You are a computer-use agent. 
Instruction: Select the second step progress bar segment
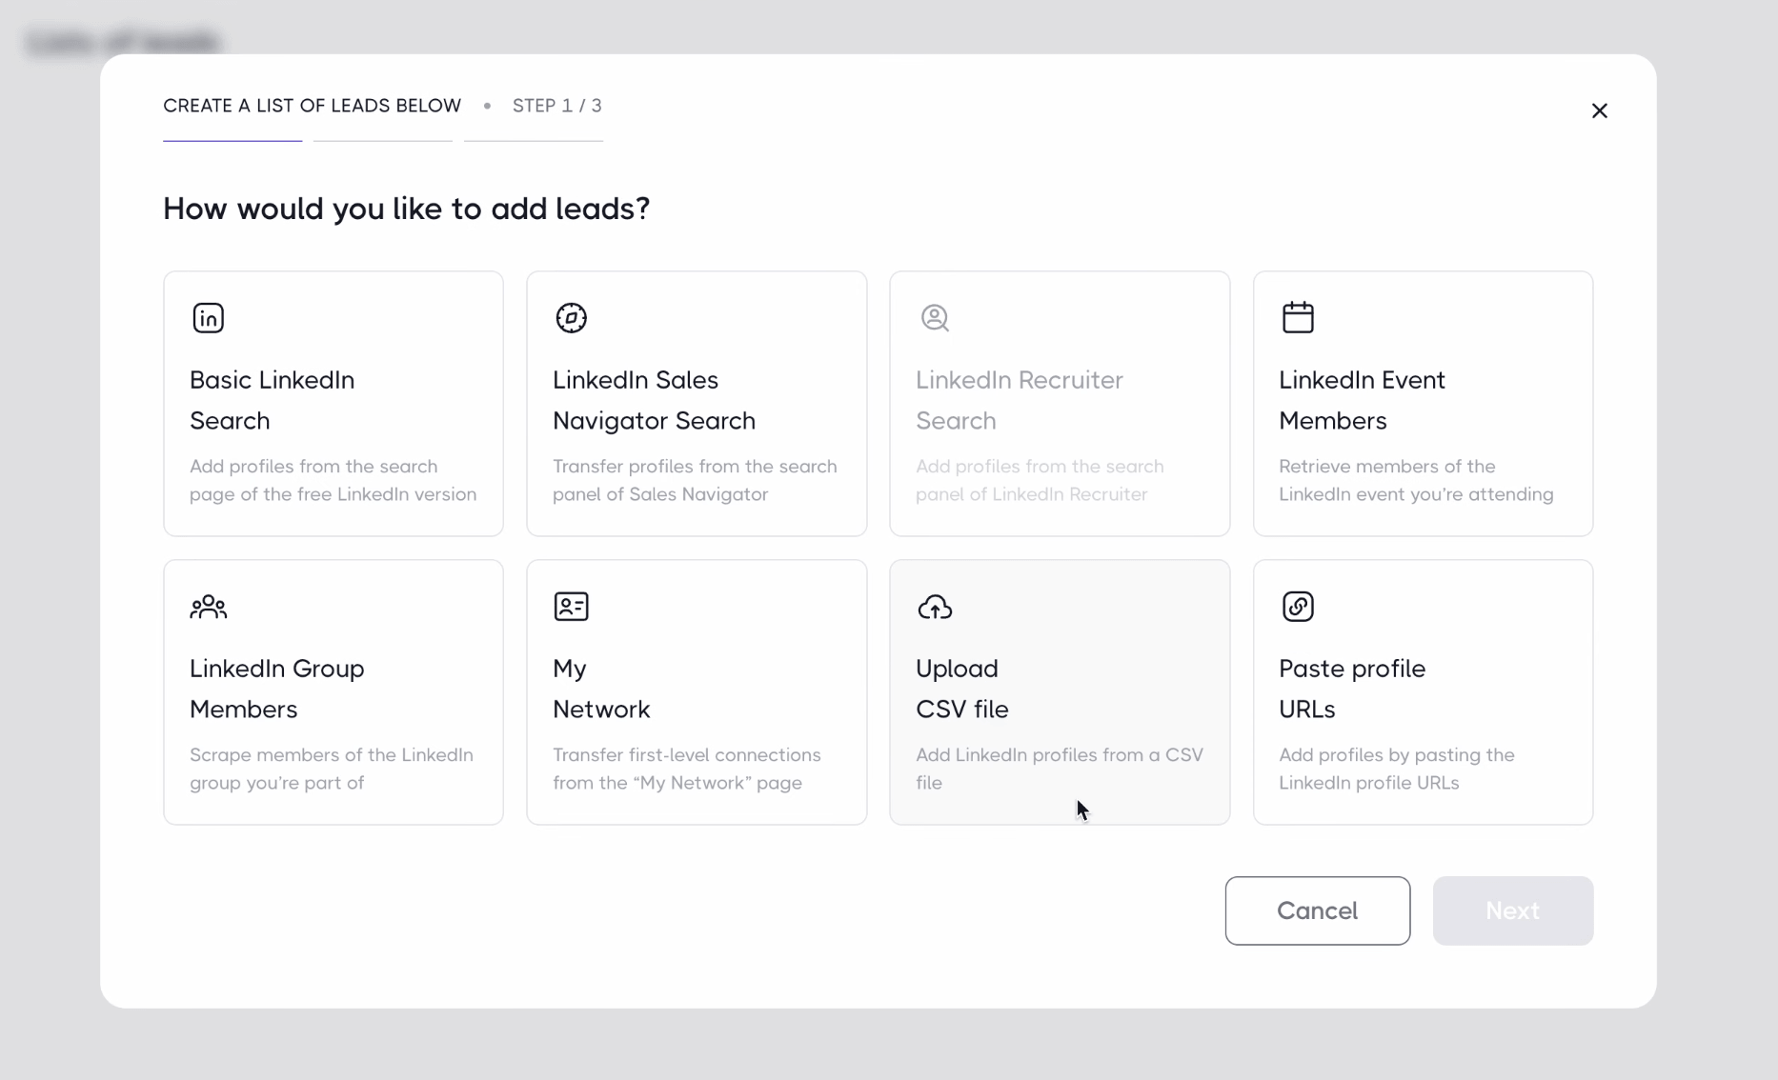point(383,141)
